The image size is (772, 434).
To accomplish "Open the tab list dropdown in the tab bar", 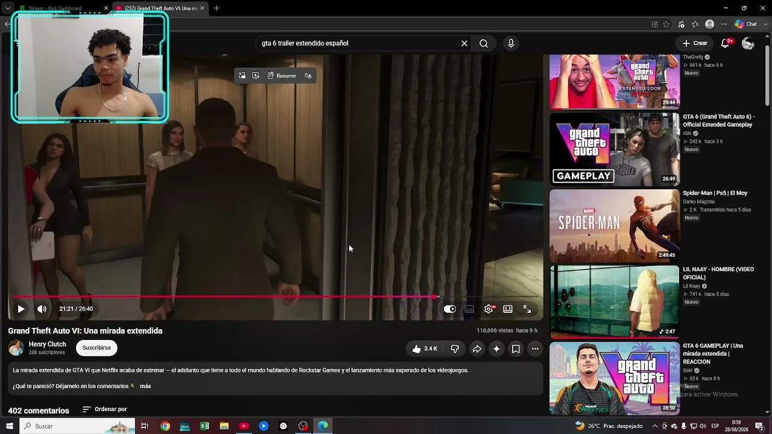I will tap(7, 8).
